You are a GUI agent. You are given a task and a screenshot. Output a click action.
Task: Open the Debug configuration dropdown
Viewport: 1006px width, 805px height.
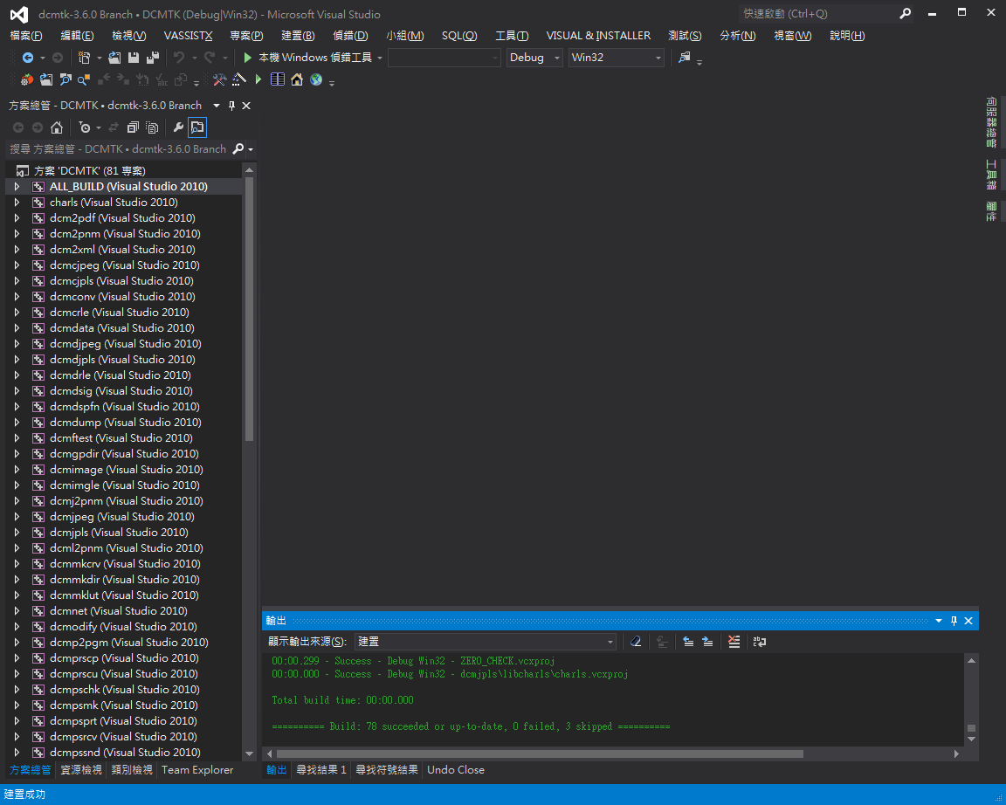534,58
